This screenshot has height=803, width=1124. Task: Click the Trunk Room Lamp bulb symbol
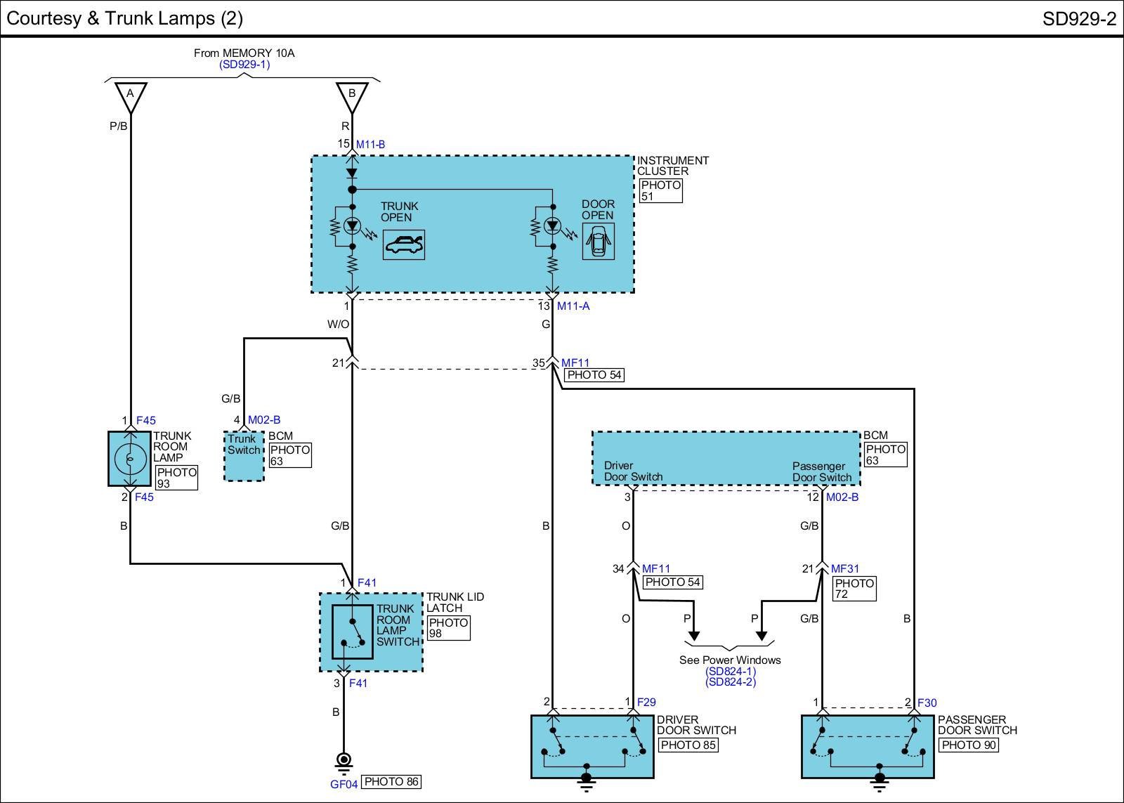coord(129,458)
